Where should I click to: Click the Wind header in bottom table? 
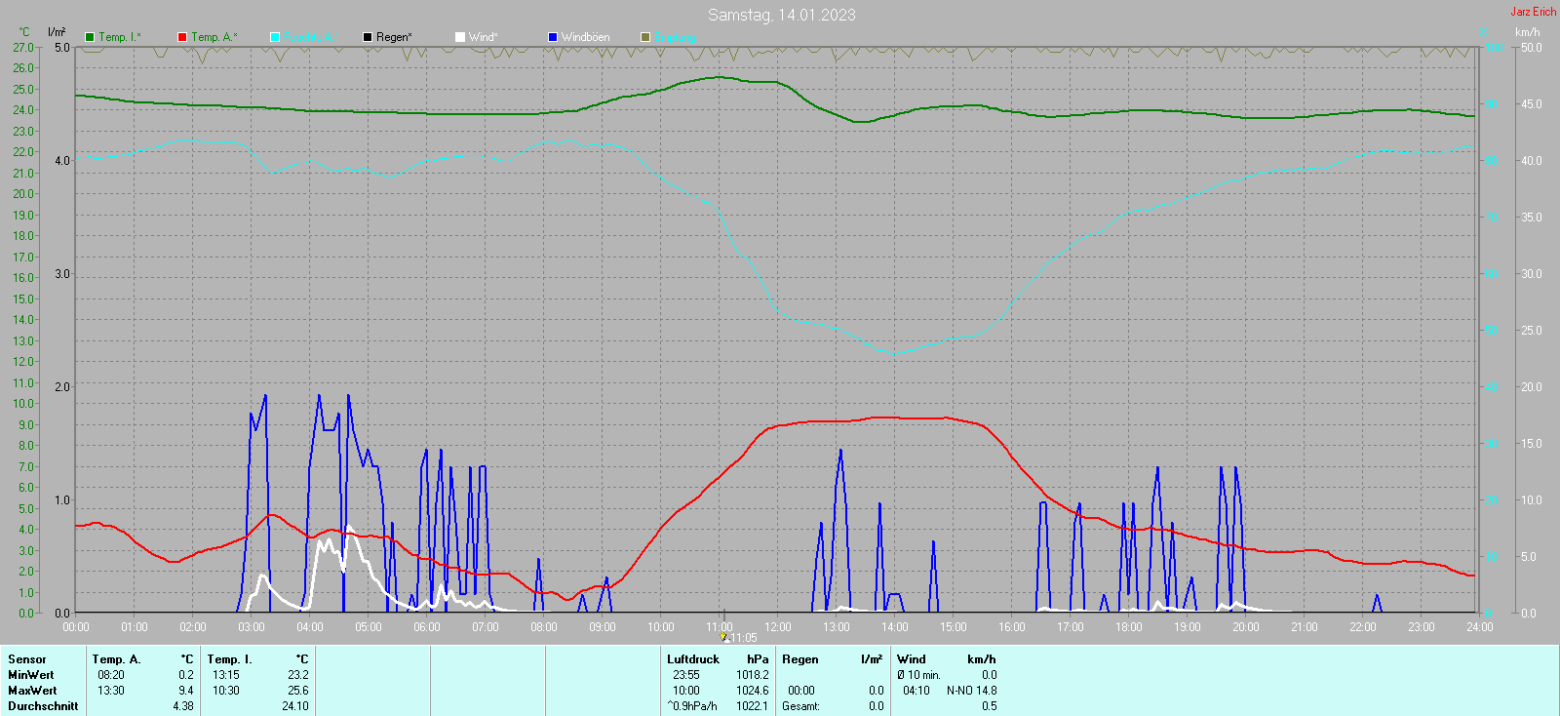912,659
